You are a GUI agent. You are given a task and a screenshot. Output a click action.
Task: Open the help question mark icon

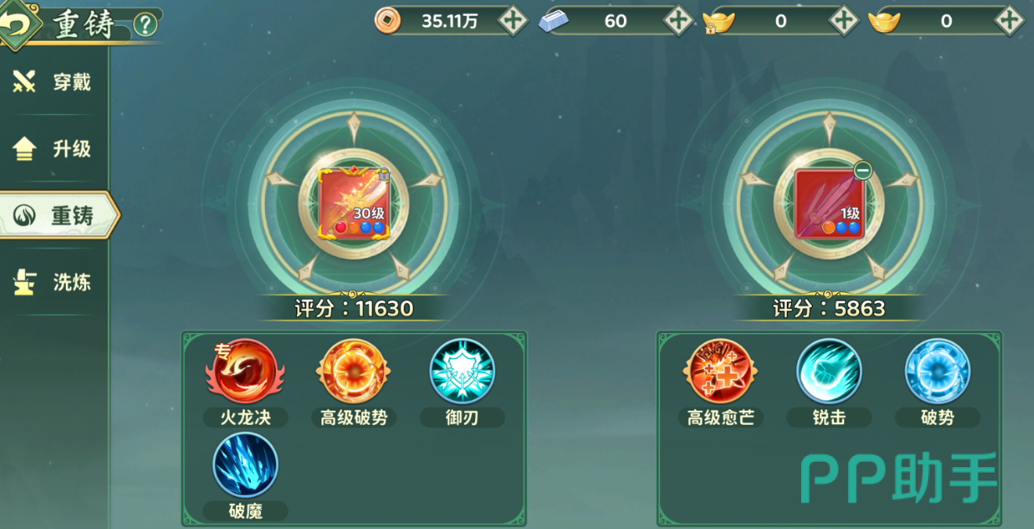pos(145,25)
